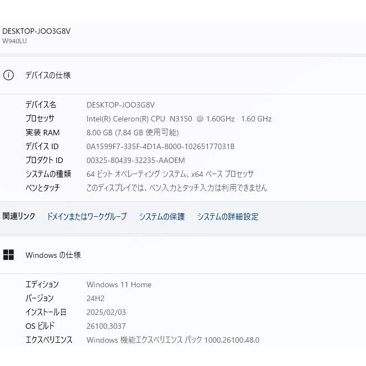
Task: Click the Intel Celeron N3150 processor value
Action: [179, 119]
